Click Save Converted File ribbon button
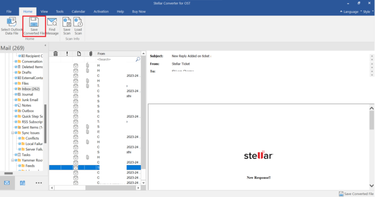The width and height of the screenshot is (375, 197). click(34, 26)
